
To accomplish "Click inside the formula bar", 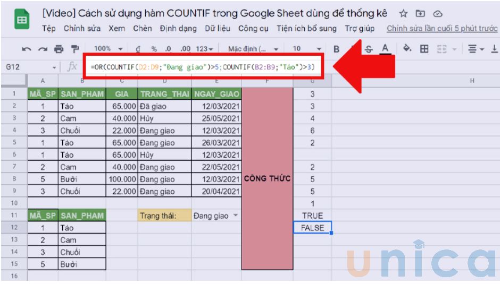I will click(203, 67).
